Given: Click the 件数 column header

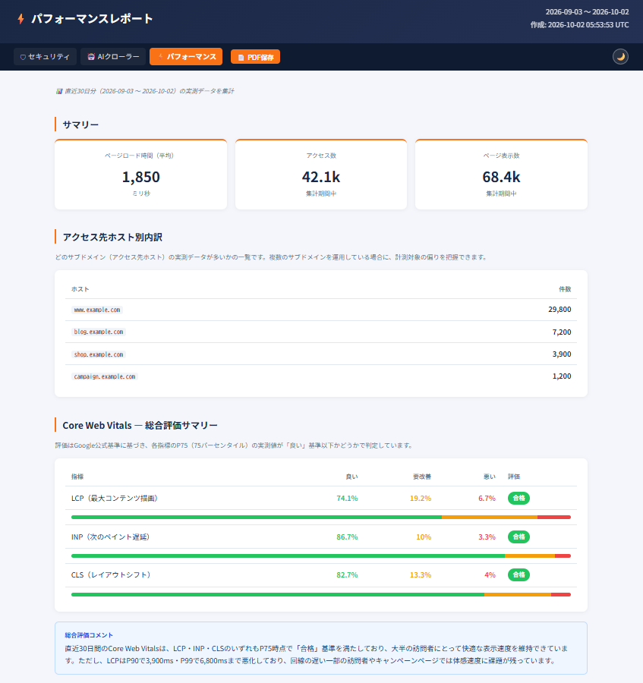Looking at the screenshot, I should [565, 289].
